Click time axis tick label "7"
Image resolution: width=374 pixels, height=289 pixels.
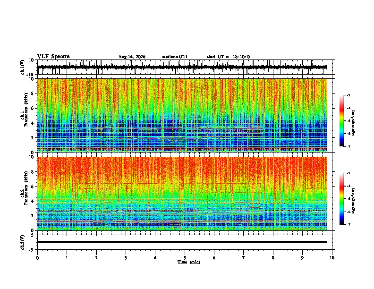point(244,258)
